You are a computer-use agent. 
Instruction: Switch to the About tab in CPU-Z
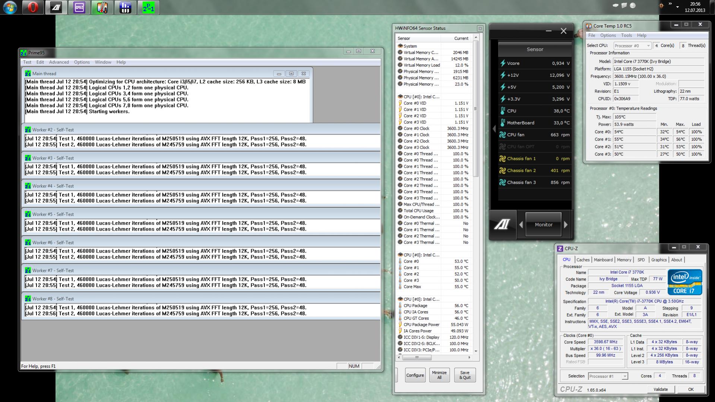677,260
